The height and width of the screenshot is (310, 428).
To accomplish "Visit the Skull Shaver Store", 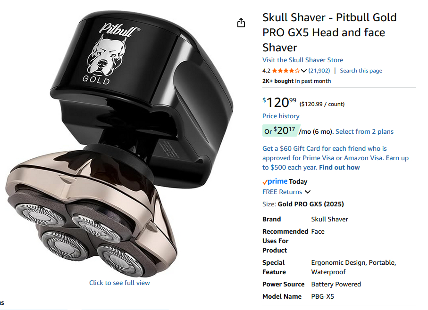I will pyautogui.click(x=302, y=60).
